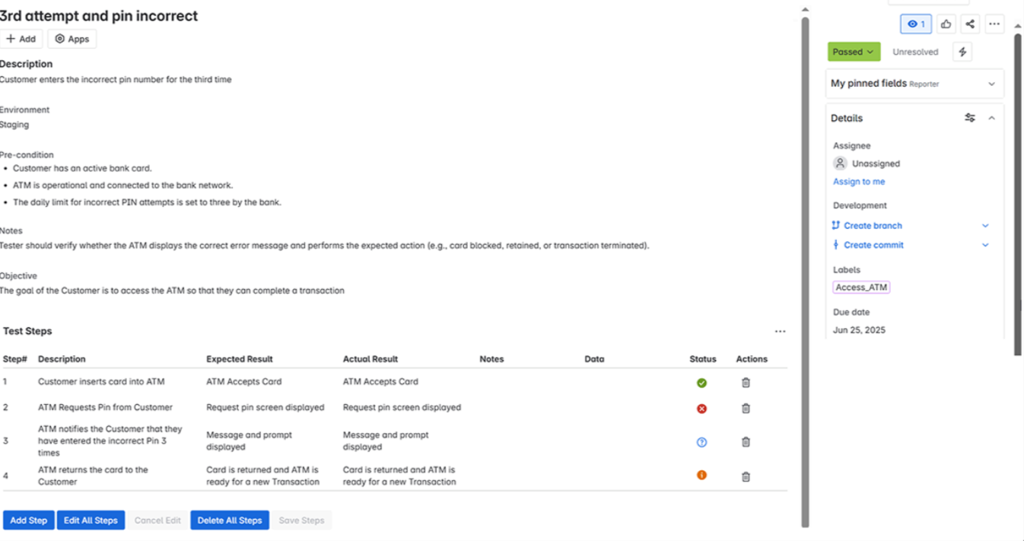
Task: Delete step 1 using trash icon
Action: point(746,383)
